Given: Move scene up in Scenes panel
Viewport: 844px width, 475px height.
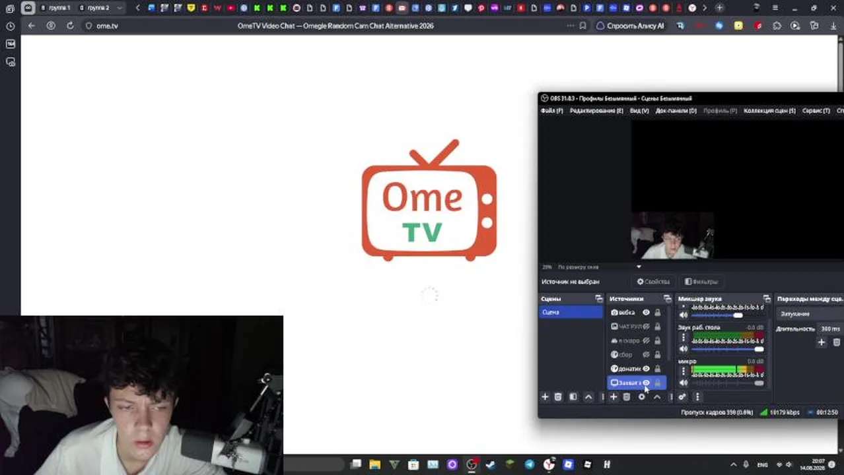Looking at the screenshot, I should tap(588, 396).
